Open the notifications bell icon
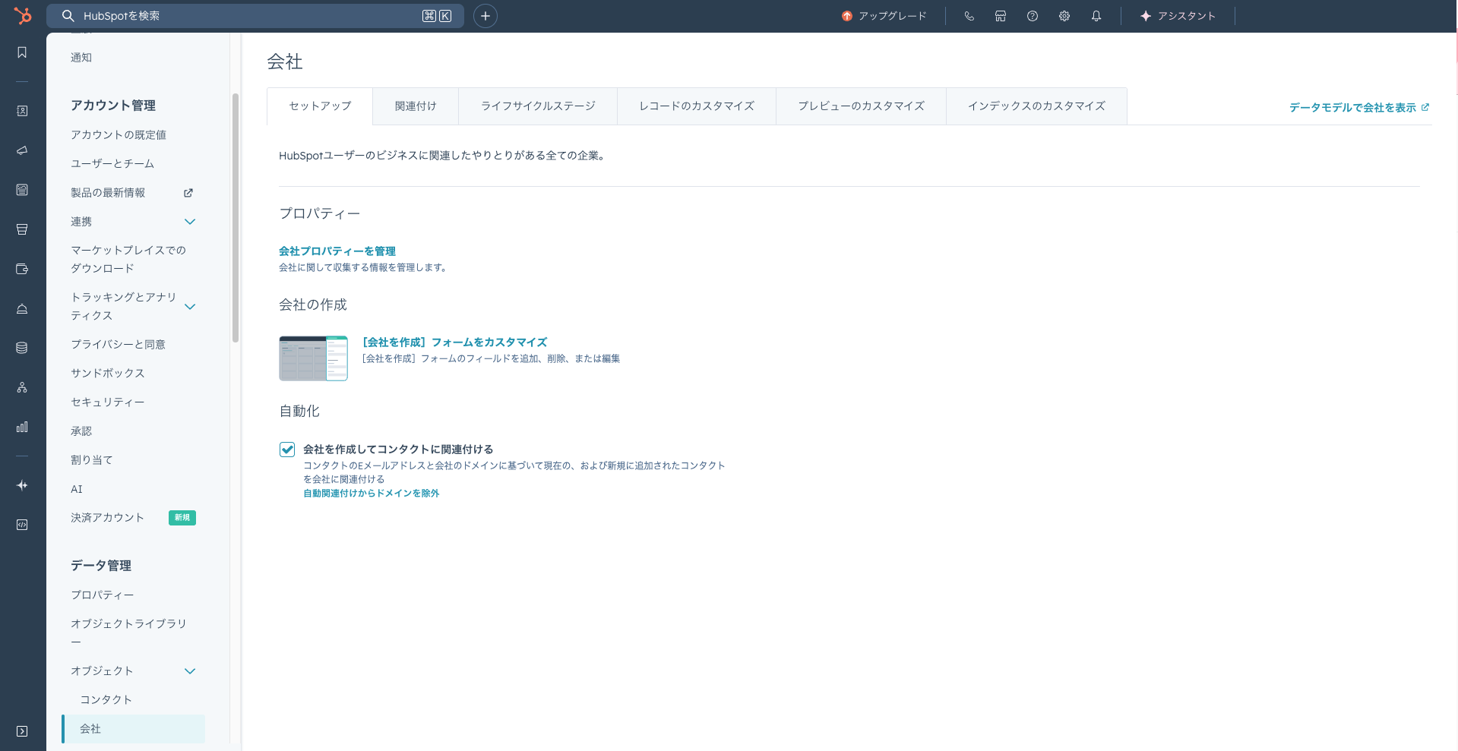This screenshot has height=751, width=1458. [1096, 16]
